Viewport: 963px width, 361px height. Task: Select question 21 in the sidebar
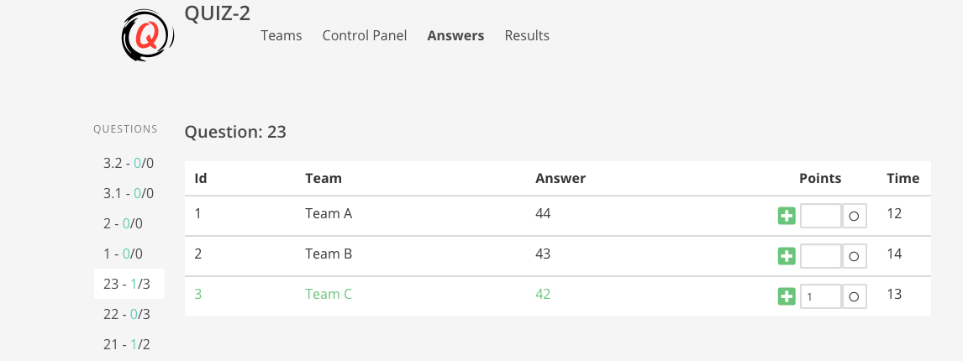pos(129,344)
